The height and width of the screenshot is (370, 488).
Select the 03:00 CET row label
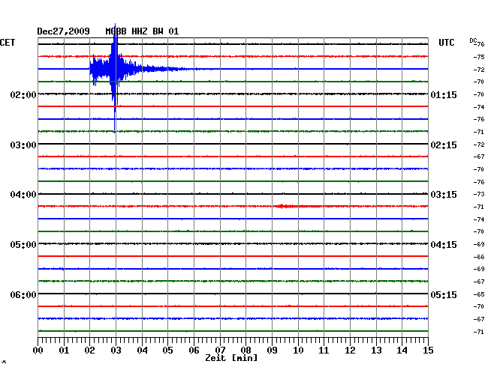23,145
